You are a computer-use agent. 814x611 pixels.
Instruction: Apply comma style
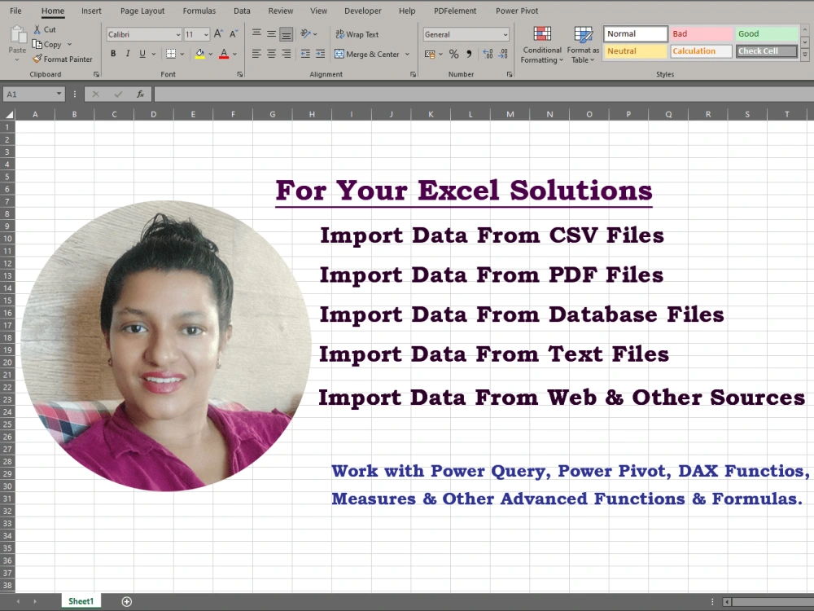tap(469, 54)
